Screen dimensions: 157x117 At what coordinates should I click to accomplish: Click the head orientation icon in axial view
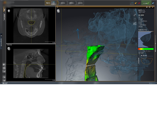coord(9,11)
